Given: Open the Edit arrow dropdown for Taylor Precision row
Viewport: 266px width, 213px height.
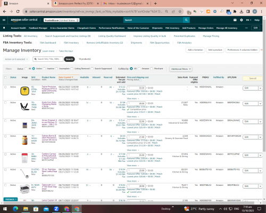Looking at the screenshot, I should click(260, 88).
